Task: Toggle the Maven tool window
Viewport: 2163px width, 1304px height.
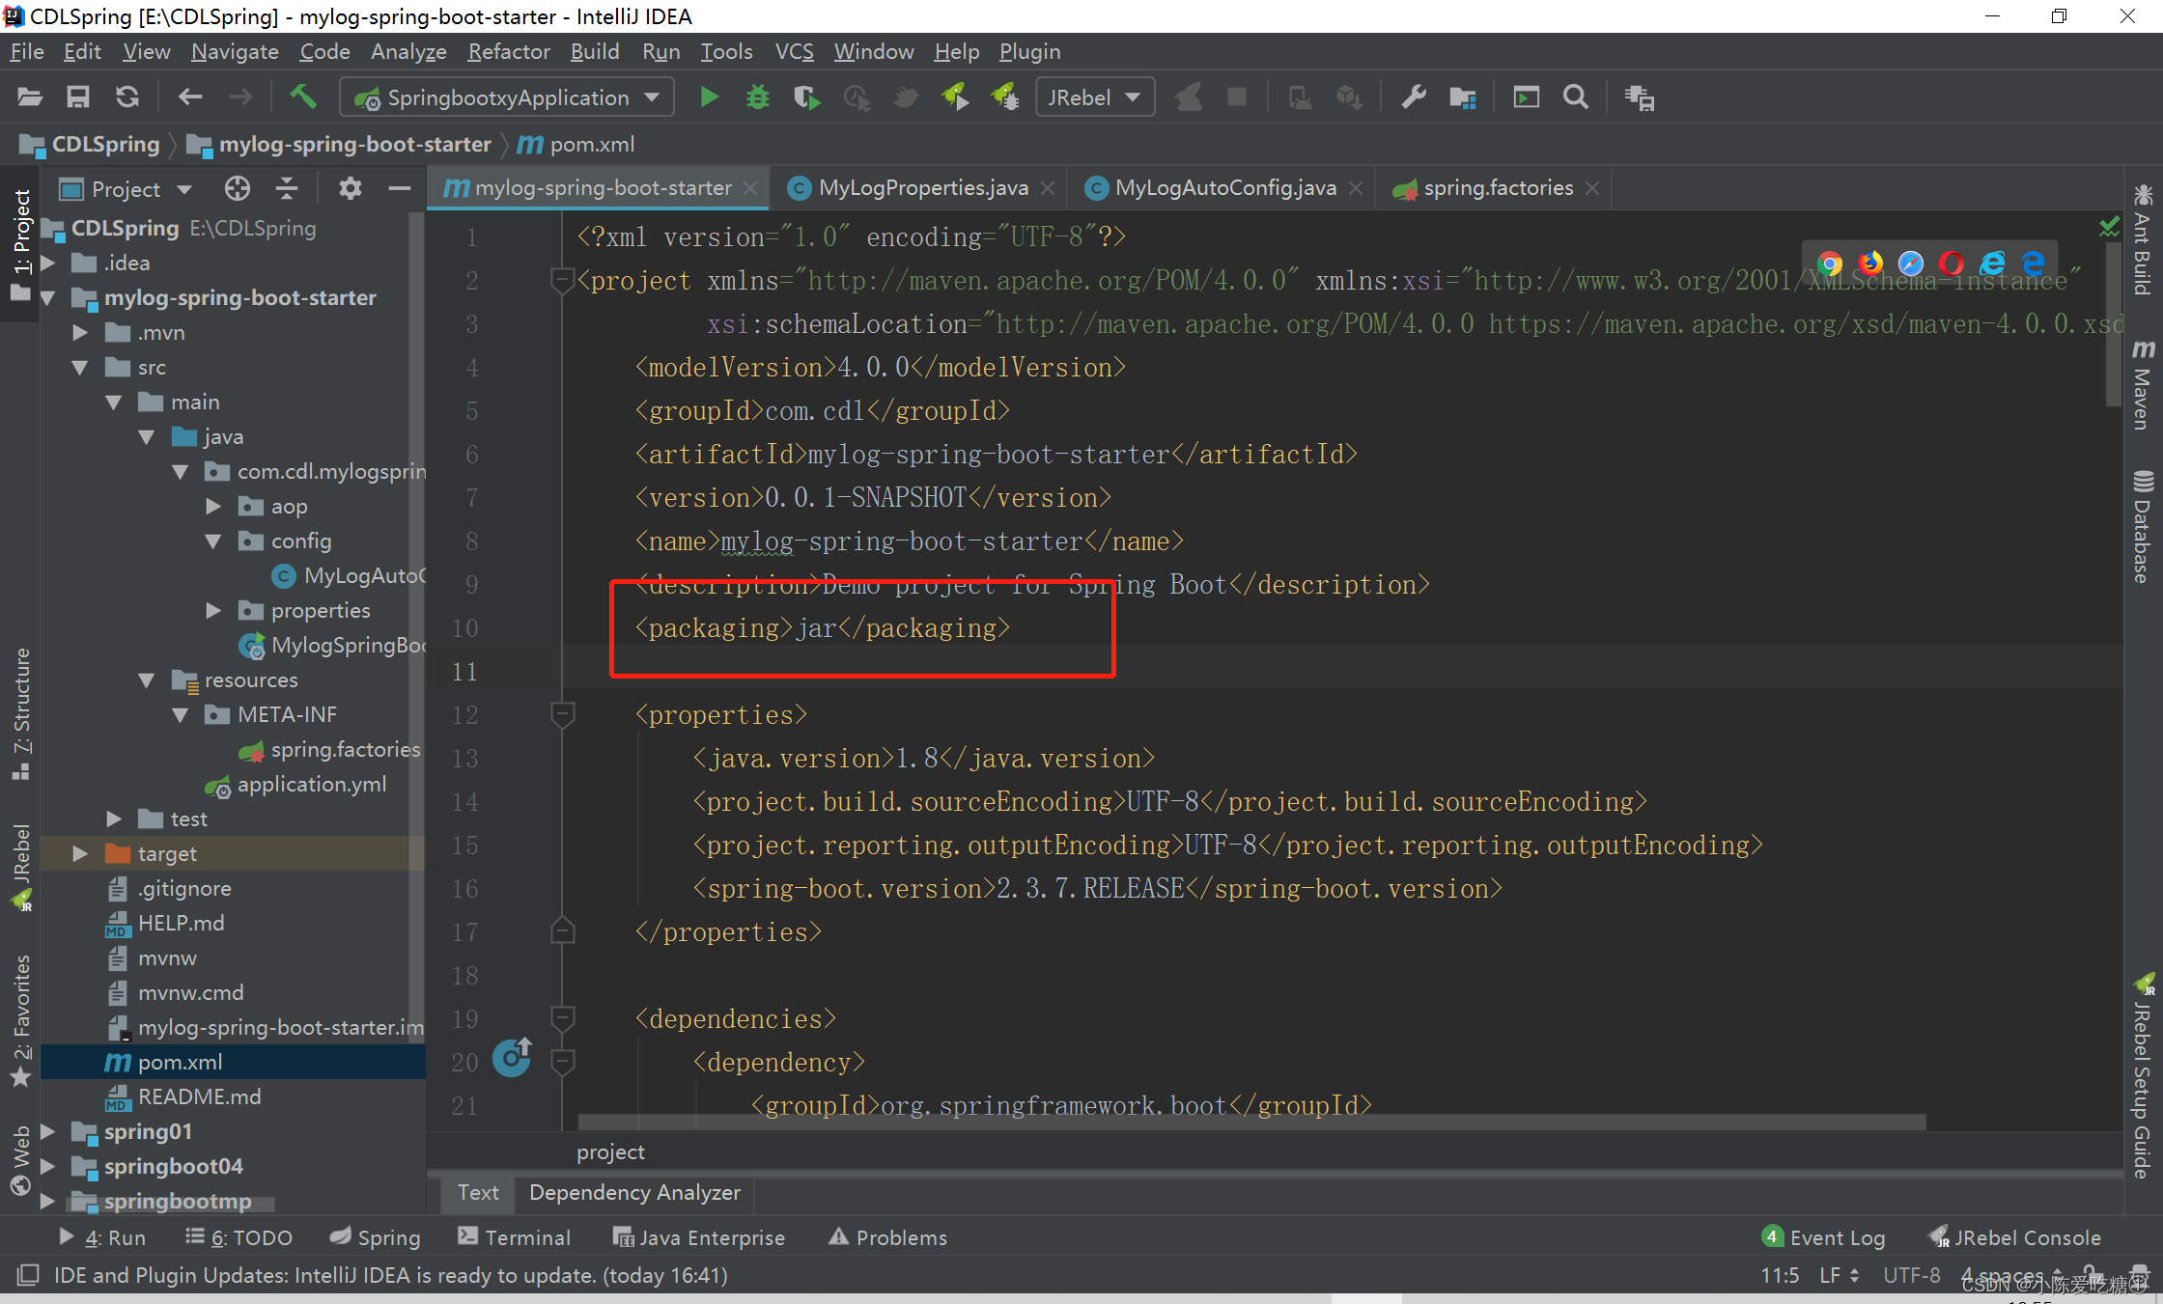Action: [2143, 386]
